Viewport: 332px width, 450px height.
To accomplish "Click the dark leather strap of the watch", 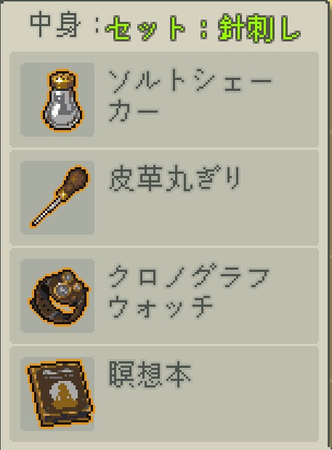I will coord(52,305).
